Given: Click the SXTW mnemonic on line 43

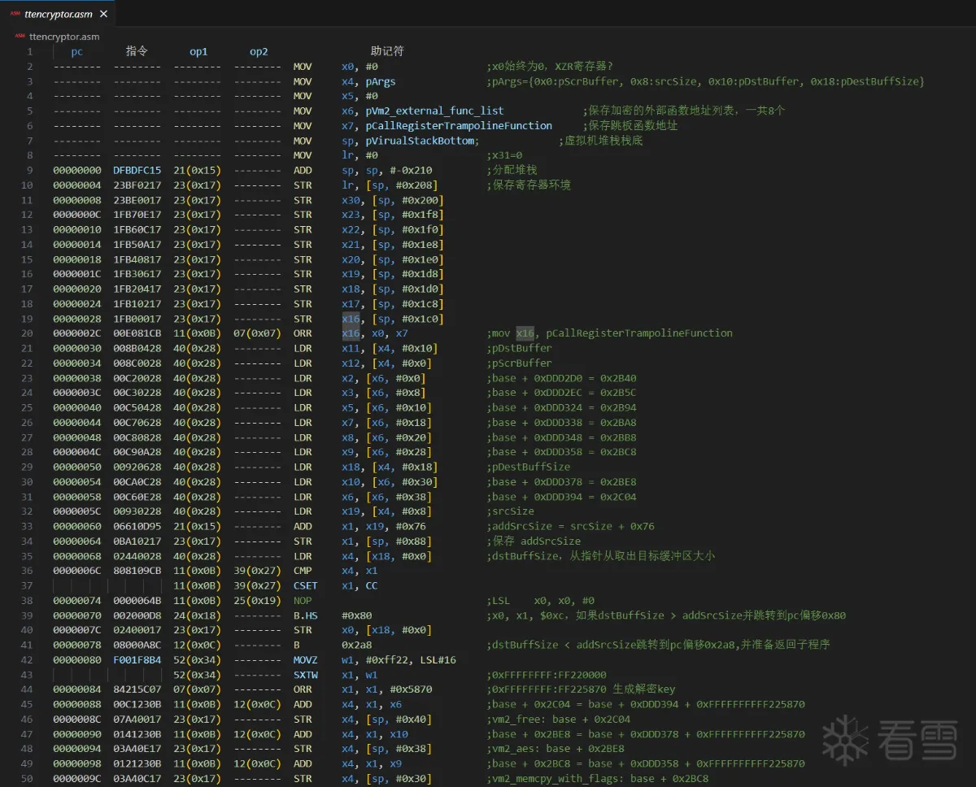Looking at the screenshot, I should tap(305, 675).
